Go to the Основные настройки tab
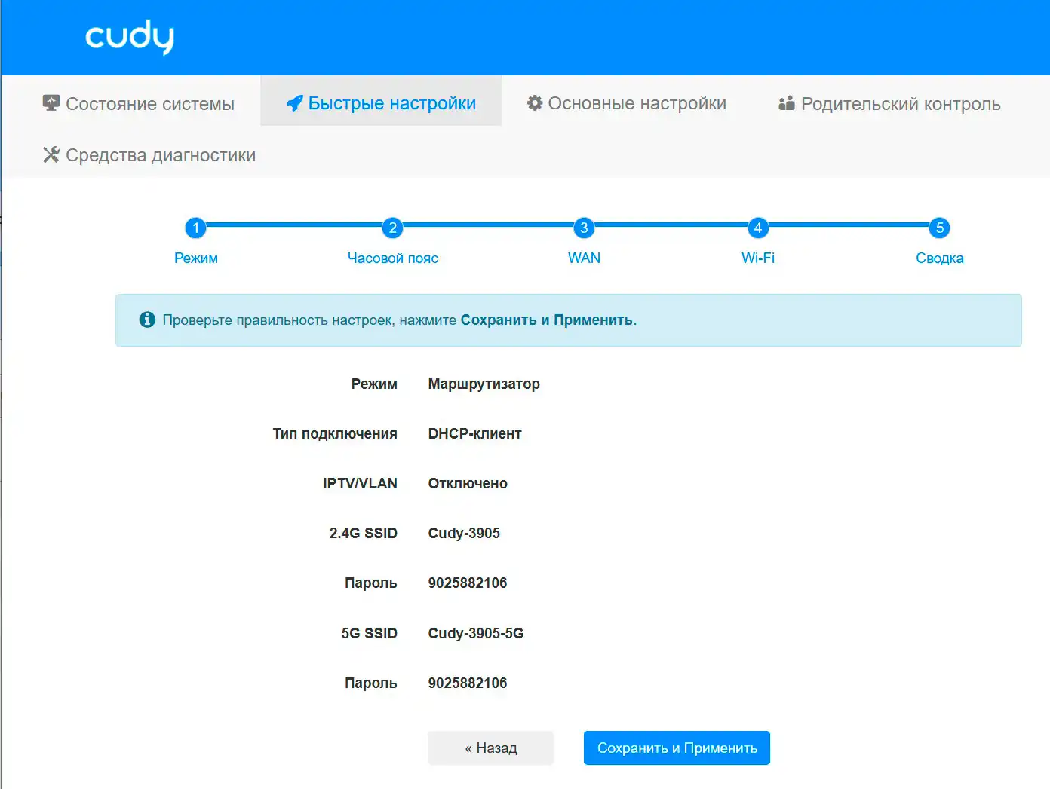Screen dimensions: 1050x789 pyautogui.click(x=626, y=103)
